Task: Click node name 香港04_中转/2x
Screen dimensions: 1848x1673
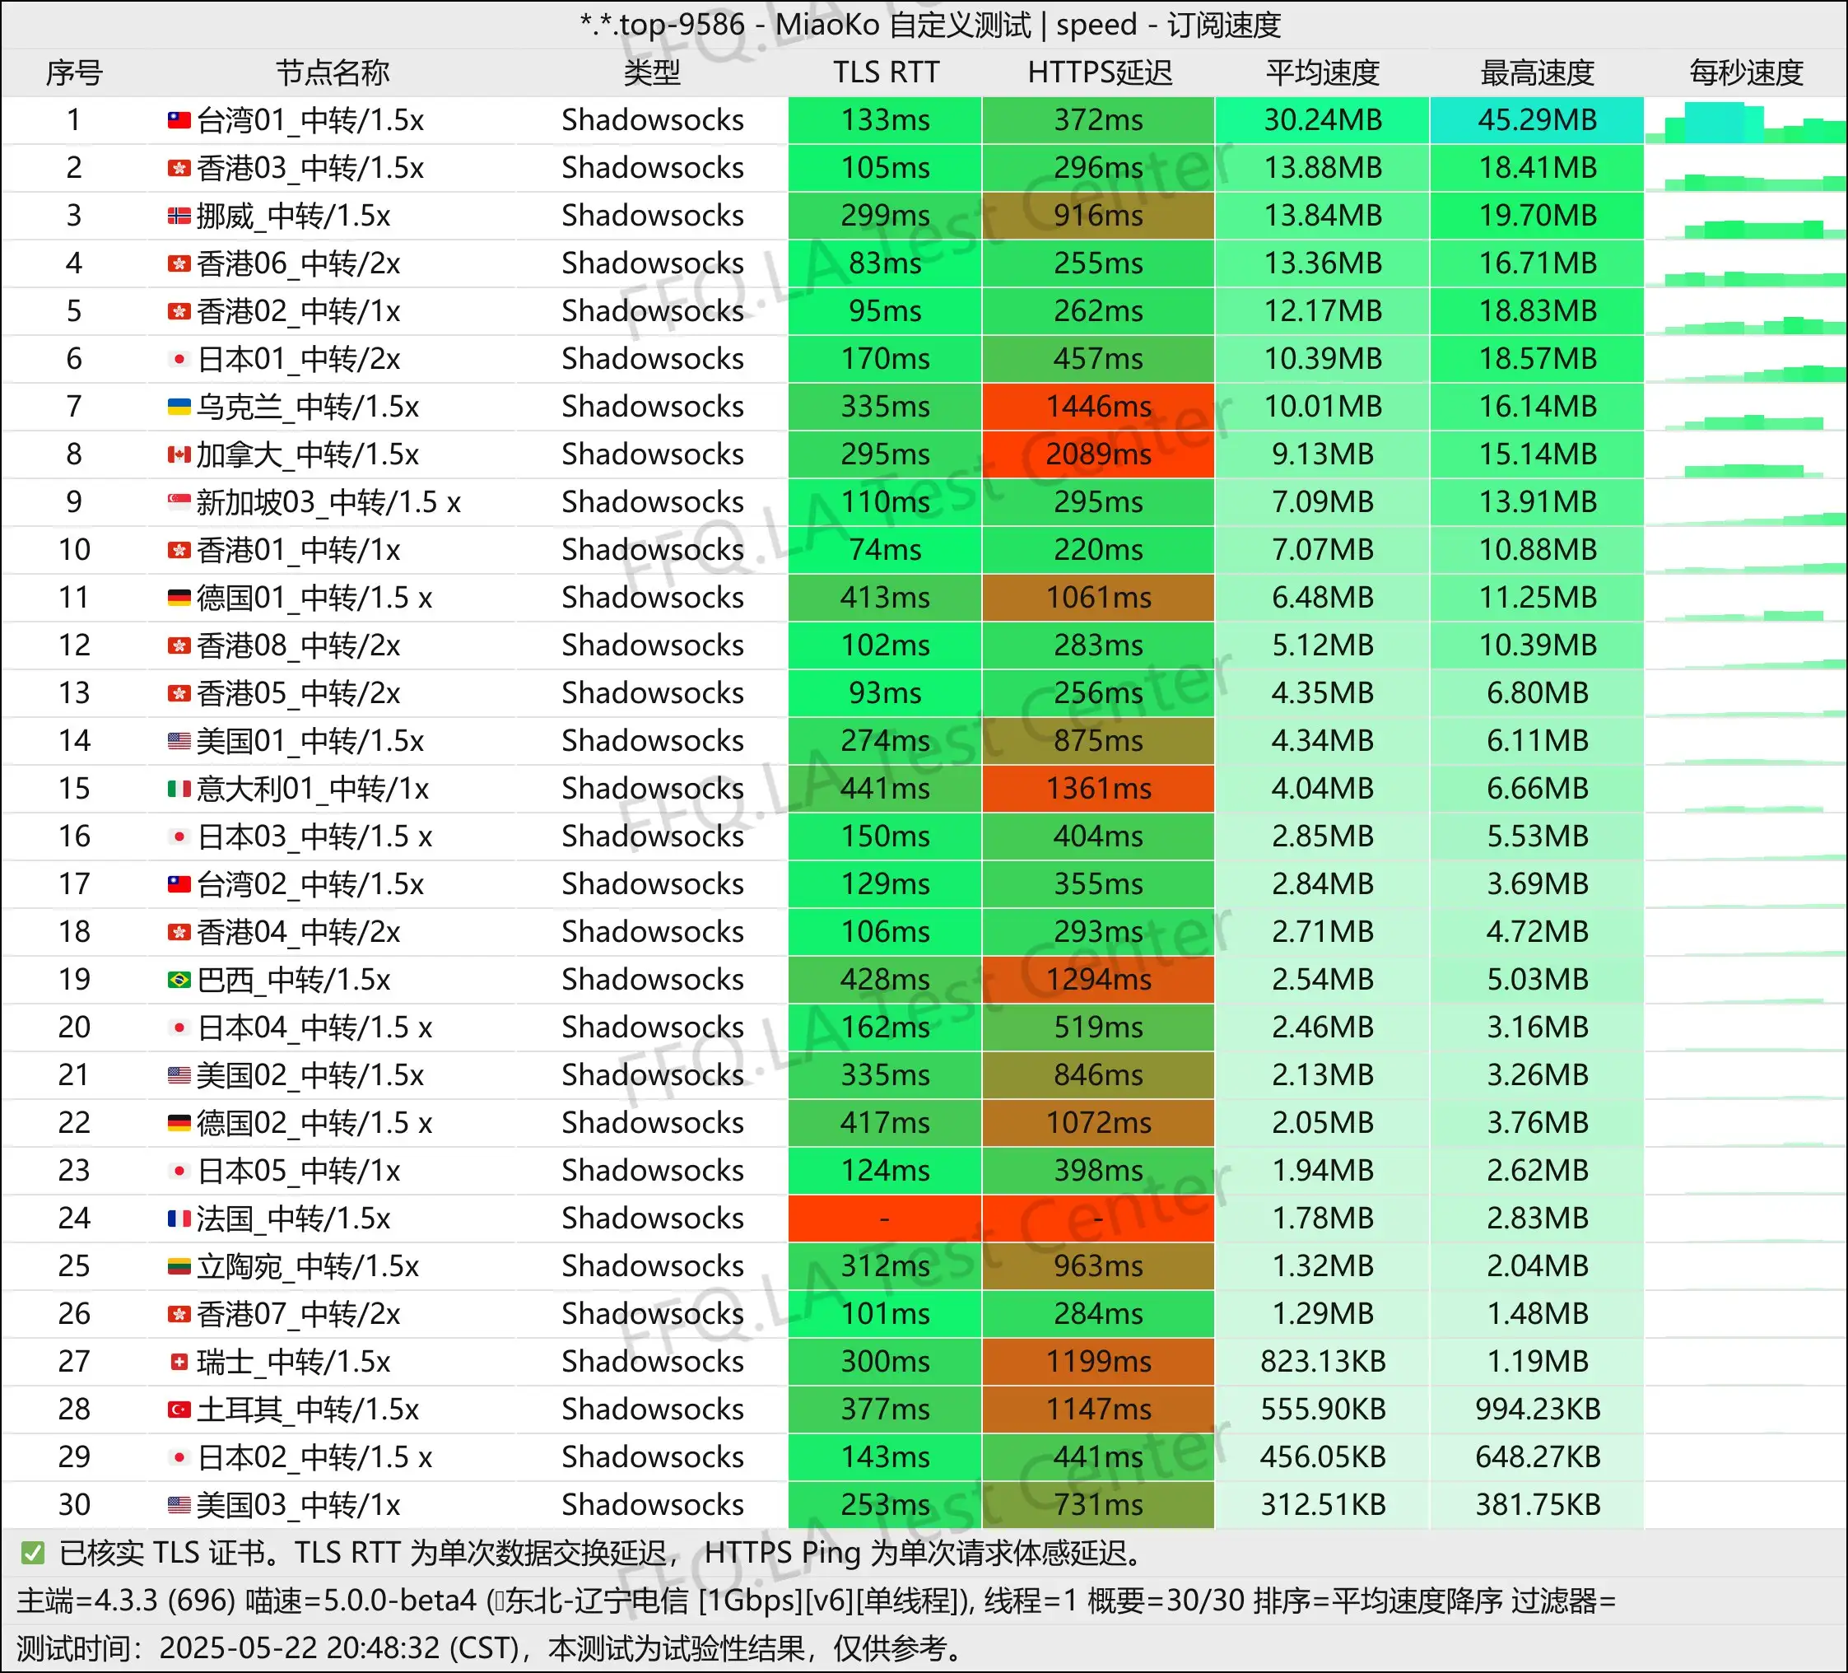Action: coord(298,931)
